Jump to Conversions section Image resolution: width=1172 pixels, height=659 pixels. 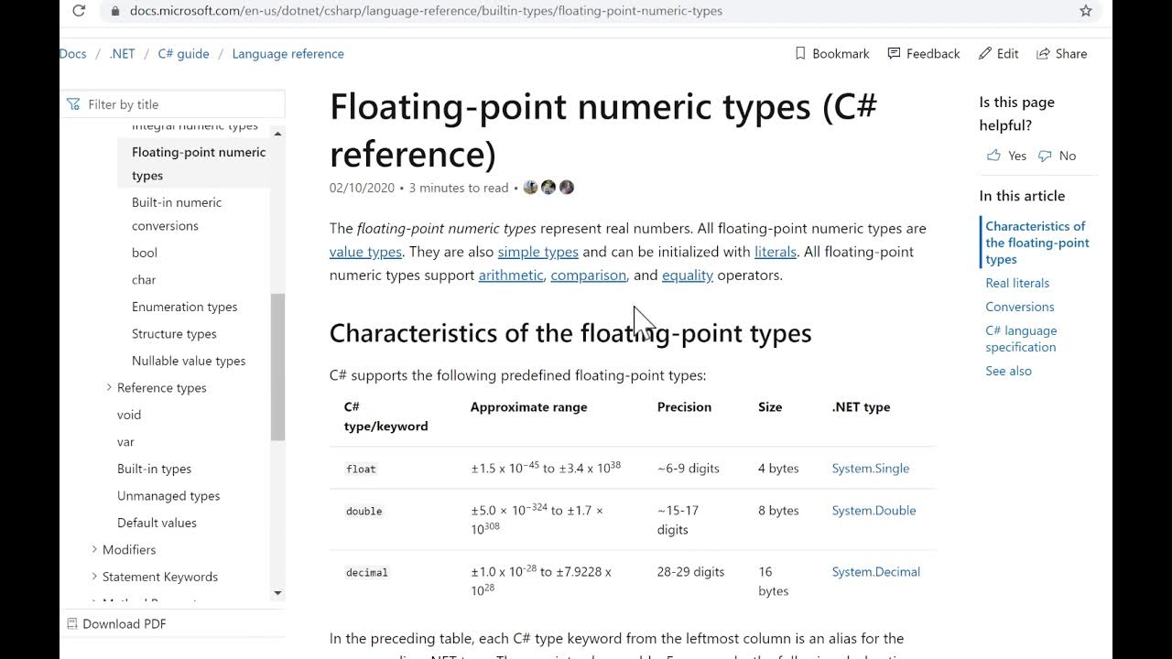click(x=1020, y=307)
